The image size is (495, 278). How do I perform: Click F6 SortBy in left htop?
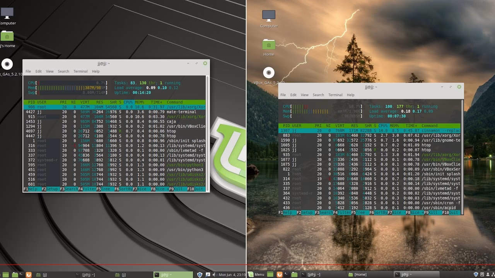[x=123, y=190]
